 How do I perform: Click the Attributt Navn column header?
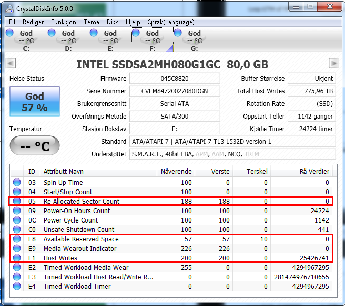point(98,171)
